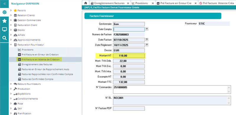236x115 pixels.
Task: Click the Devise field showing EUR
Action: pos(129,51)
